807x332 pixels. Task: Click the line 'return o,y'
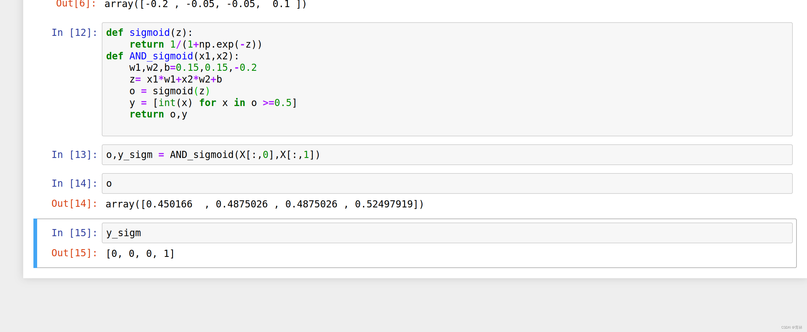click(x=158, y=114)
